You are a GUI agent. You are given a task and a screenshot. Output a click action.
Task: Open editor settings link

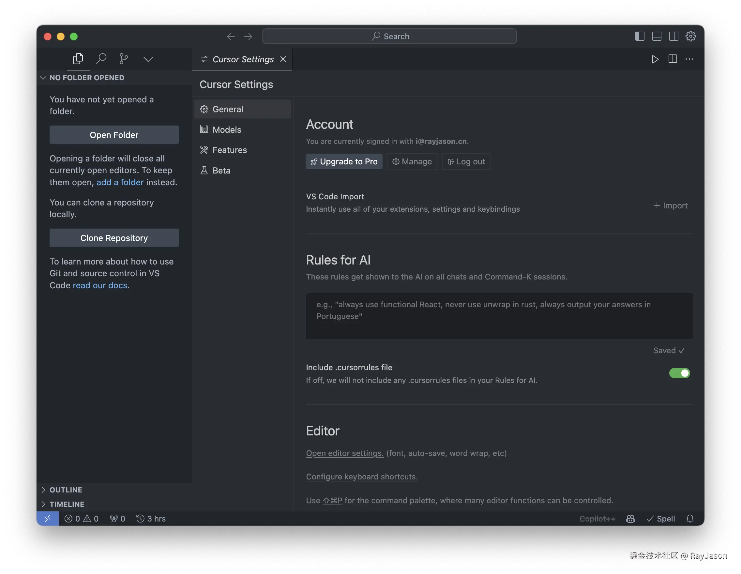[344, 453]
